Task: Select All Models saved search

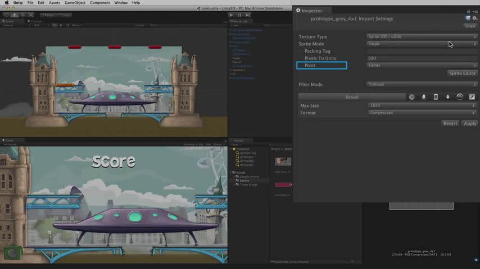Action: click(x=244, y=157)
